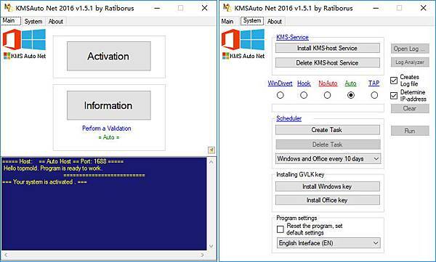Check Reset the program default settings box
The image size is (436, 262).
pyautogui.click(x=280, y=229)
